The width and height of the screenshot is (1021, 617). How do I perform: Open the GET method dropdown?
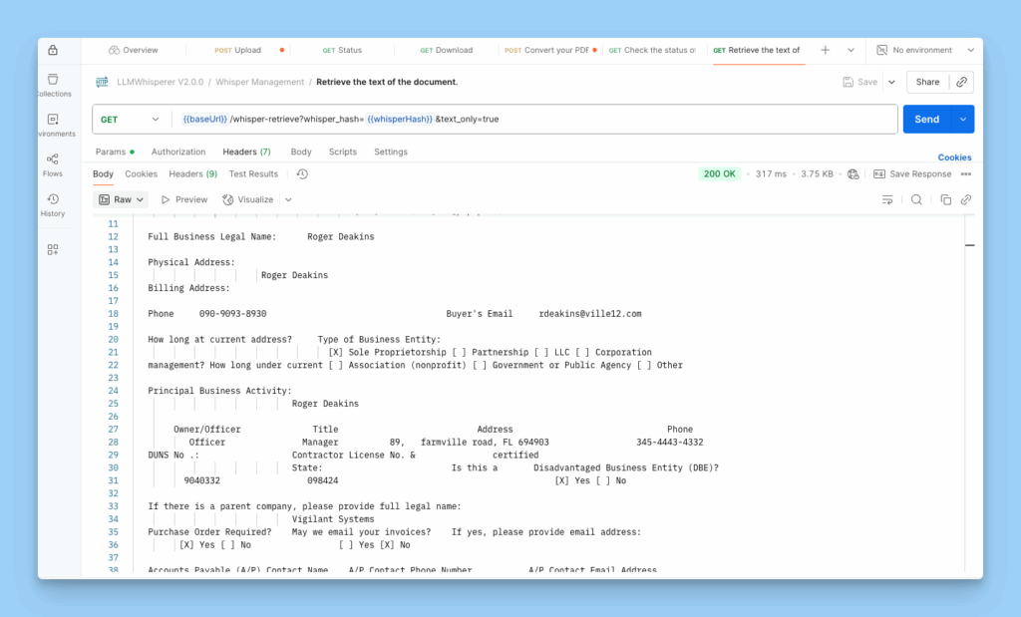130,120
